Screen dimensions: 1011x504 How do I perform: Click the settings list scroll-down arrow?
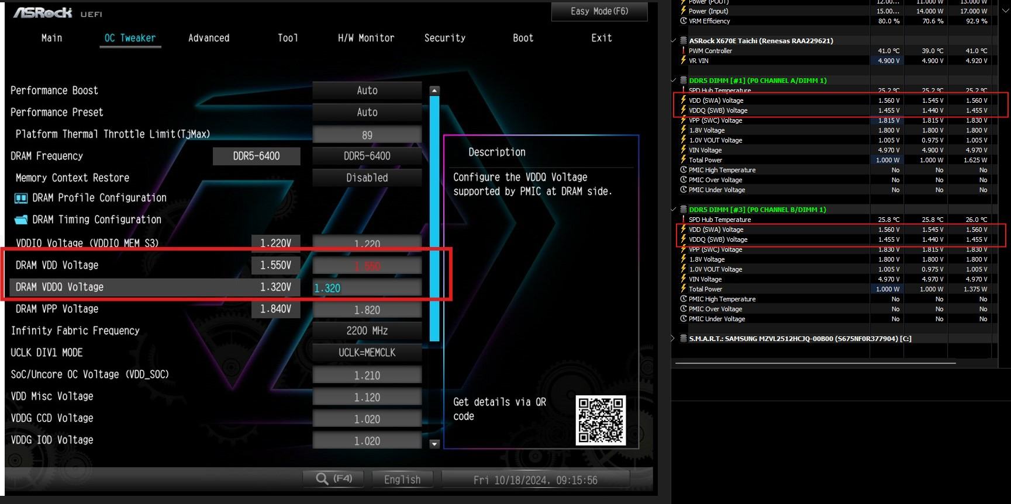pos(434,444)
